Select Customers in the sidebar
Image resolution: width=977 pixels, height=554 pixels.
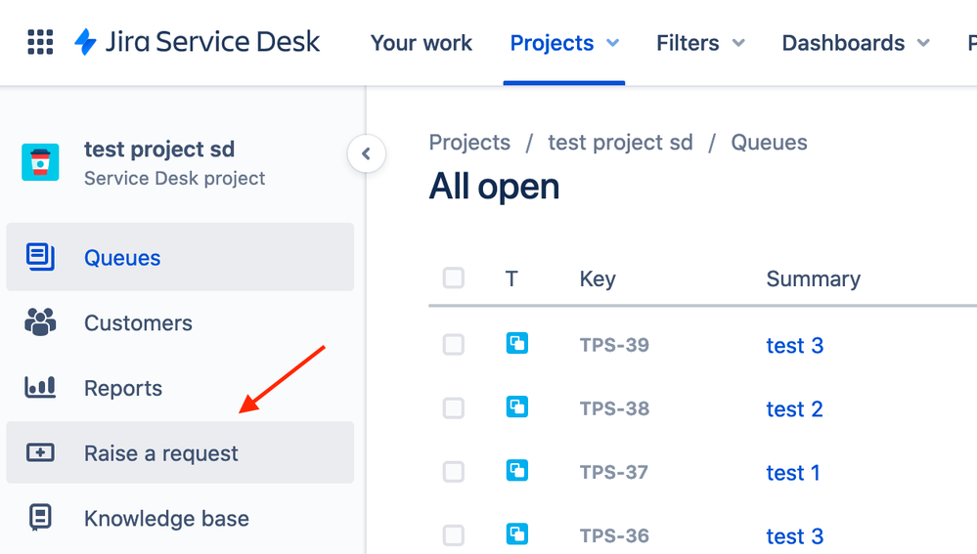tap(180, 322)
